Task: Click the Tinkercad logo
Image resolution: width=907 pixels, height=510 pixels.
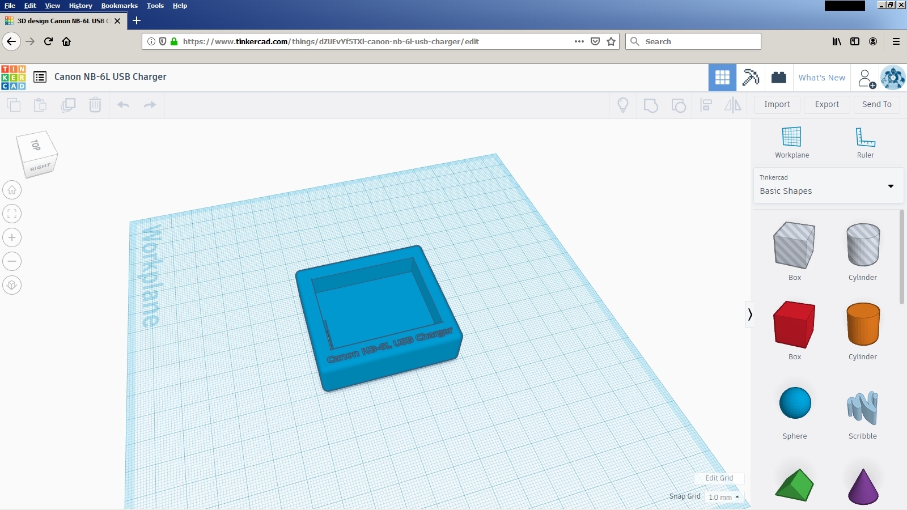Action: click(x=14, y=77)
